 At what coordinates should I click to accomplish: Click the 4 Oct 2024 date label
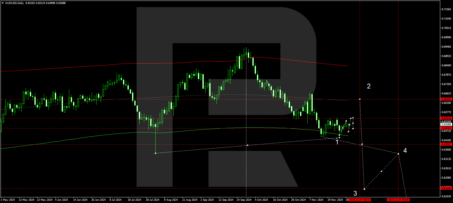click(261, 200)
